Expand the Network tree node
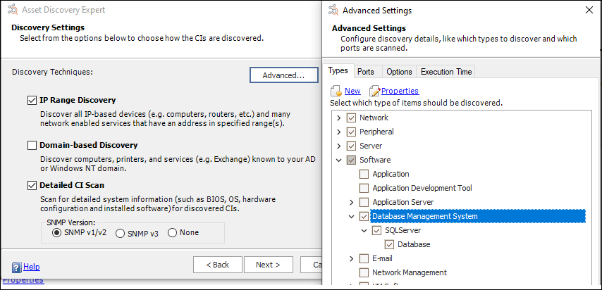602x290 pixels. (339, 118)
